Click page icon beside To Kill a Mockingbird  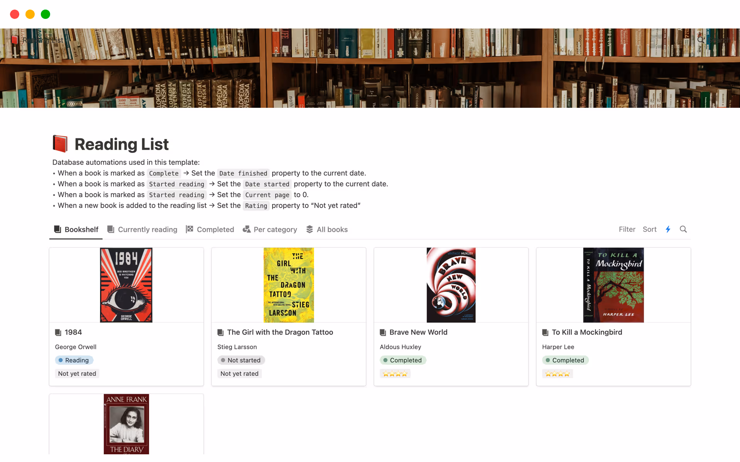[x=545, y=332]
